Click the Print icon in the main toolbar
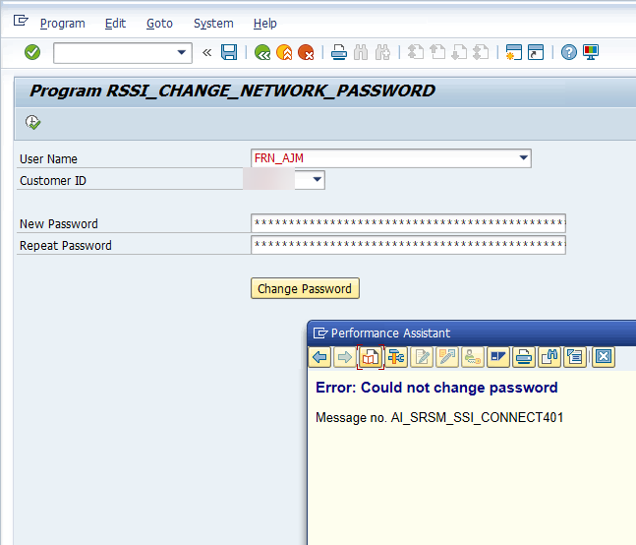 tap(339, 52)
